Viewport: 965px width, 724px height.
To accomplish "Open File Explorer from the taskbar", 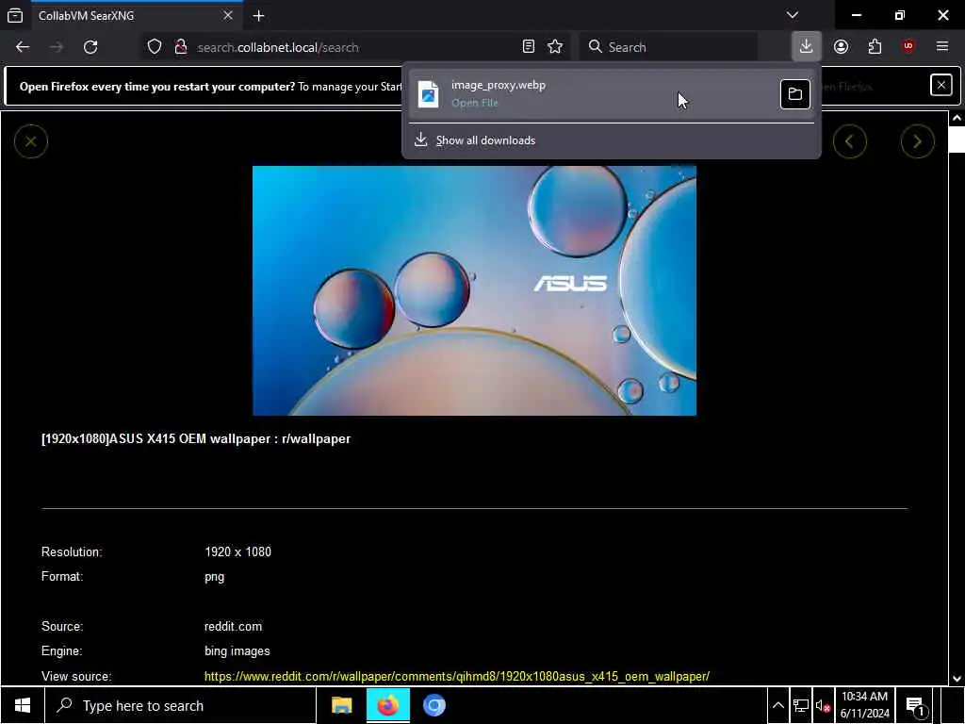I will pos(341,705).
